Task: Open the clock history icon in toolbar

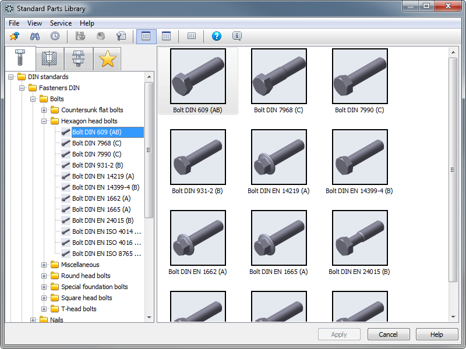Action: tap(54, 36)
